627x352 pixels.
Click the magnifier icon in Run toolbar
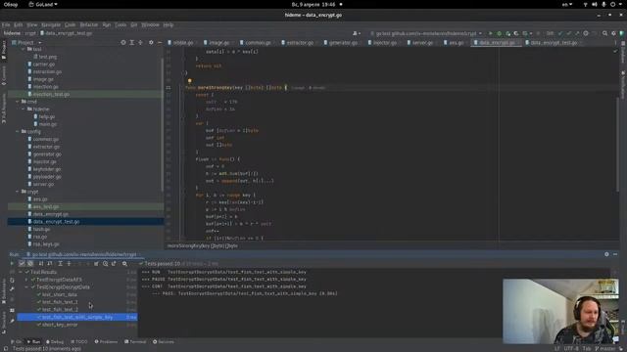pyautogui.click(x=124, y=263)
